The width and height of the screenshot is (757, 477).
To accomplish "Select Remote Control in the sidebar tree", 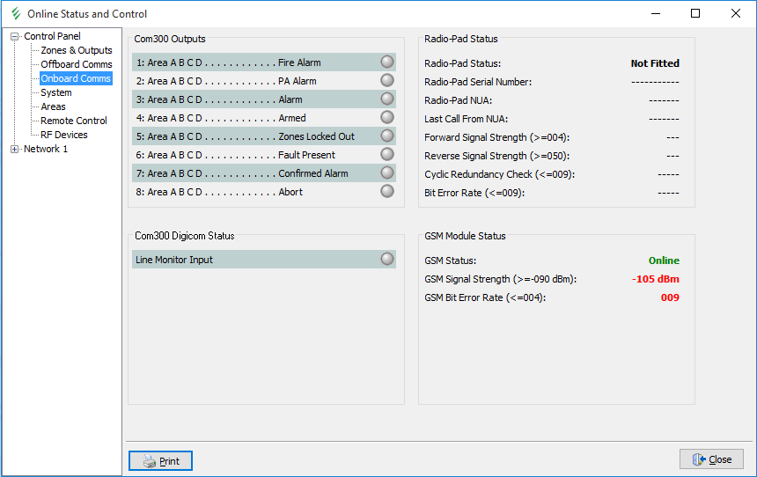I will tap(74, 121).
